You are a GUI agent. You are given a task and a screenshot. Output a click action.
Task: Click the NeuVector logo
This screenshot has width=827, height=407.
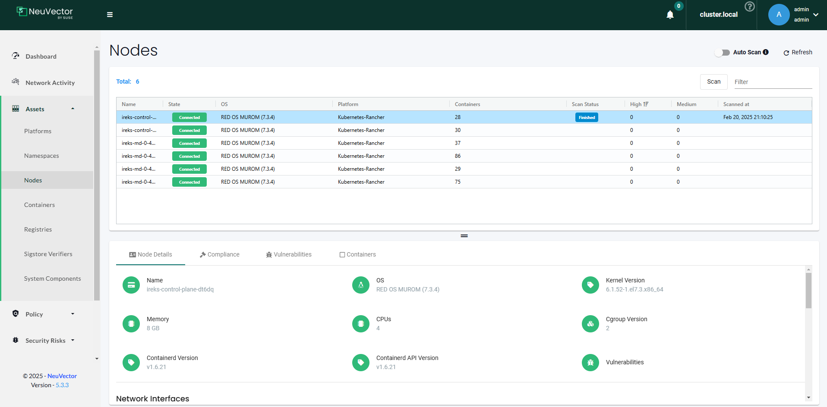[45, 13]
